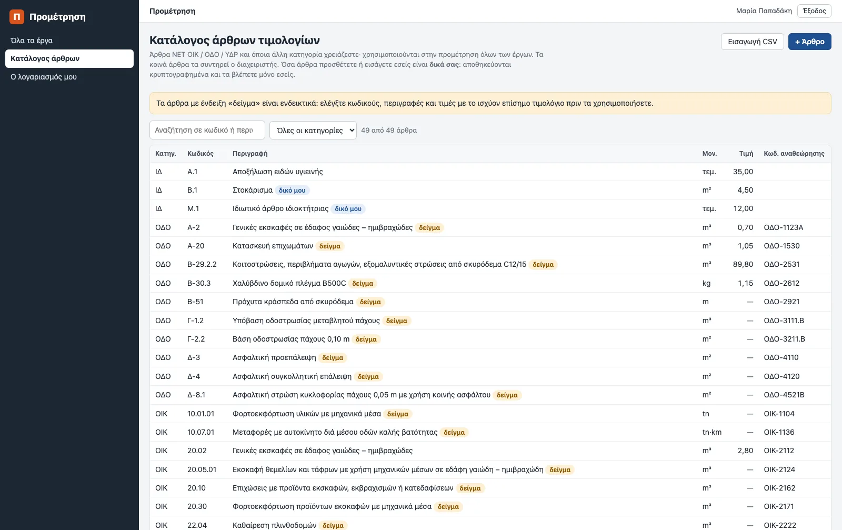Screen dimensions: 842x530
Task: Click the Προμέτρηση header title
Action: pos(172,11)
